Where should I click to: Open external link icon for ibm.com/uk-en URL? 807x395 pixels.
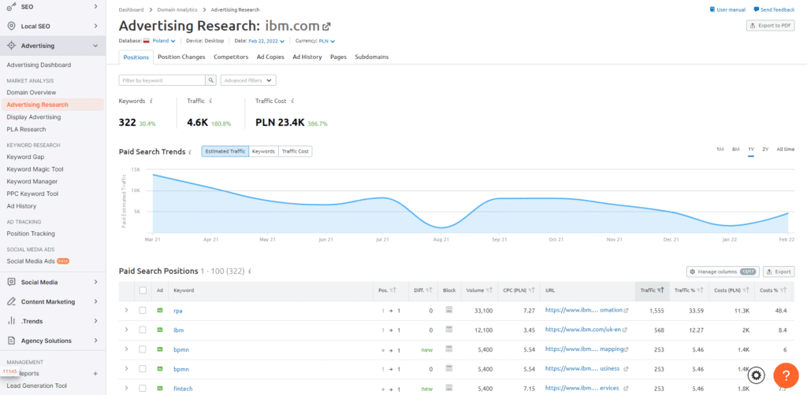625,330
